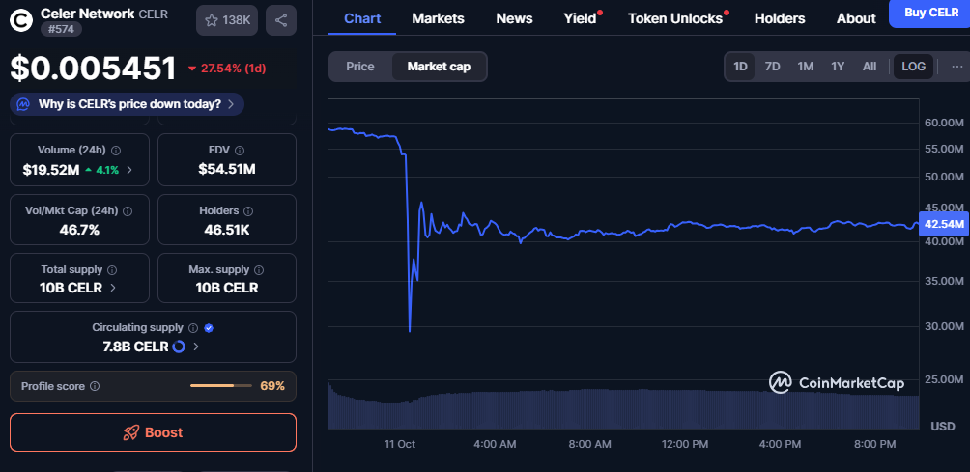The height and width of the screenshot is (472, 970).
Task: Click the info icon next to FDV
Action: [x=240, y=151]
